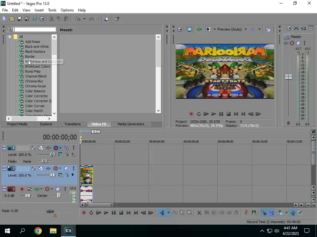Screen dimensions: 317x237
Task: Click Zoom Edit Tool magnifier icon
Action: click(189, 213)
